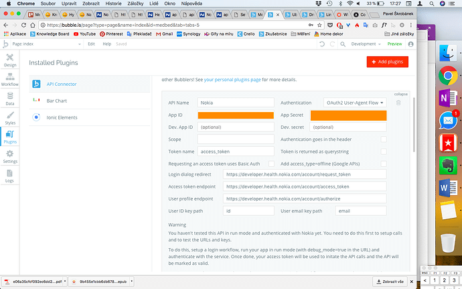462x289 pixels.
Task: Click the Token name field
Action: click(x=236, y=152)
